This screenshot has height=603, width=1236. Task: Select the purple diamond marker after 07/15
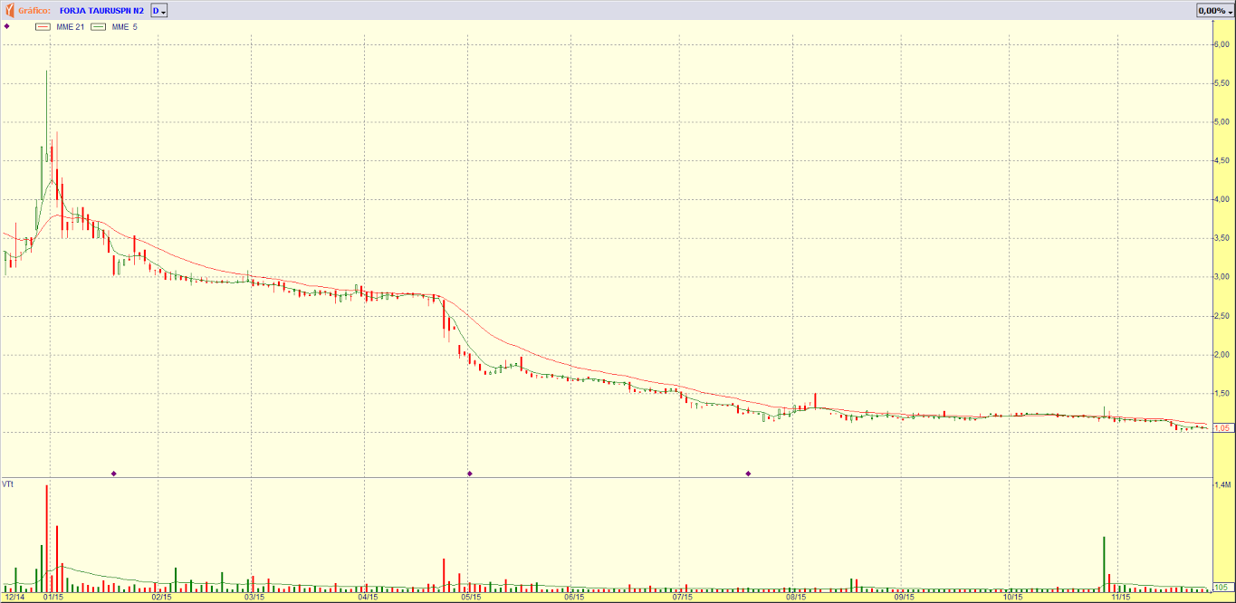[749, 474]
